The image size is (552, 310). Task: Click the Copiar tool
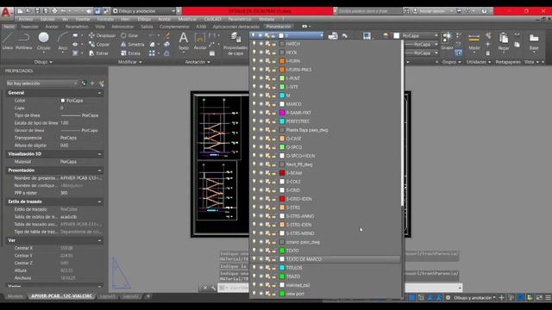click(99, 44)
